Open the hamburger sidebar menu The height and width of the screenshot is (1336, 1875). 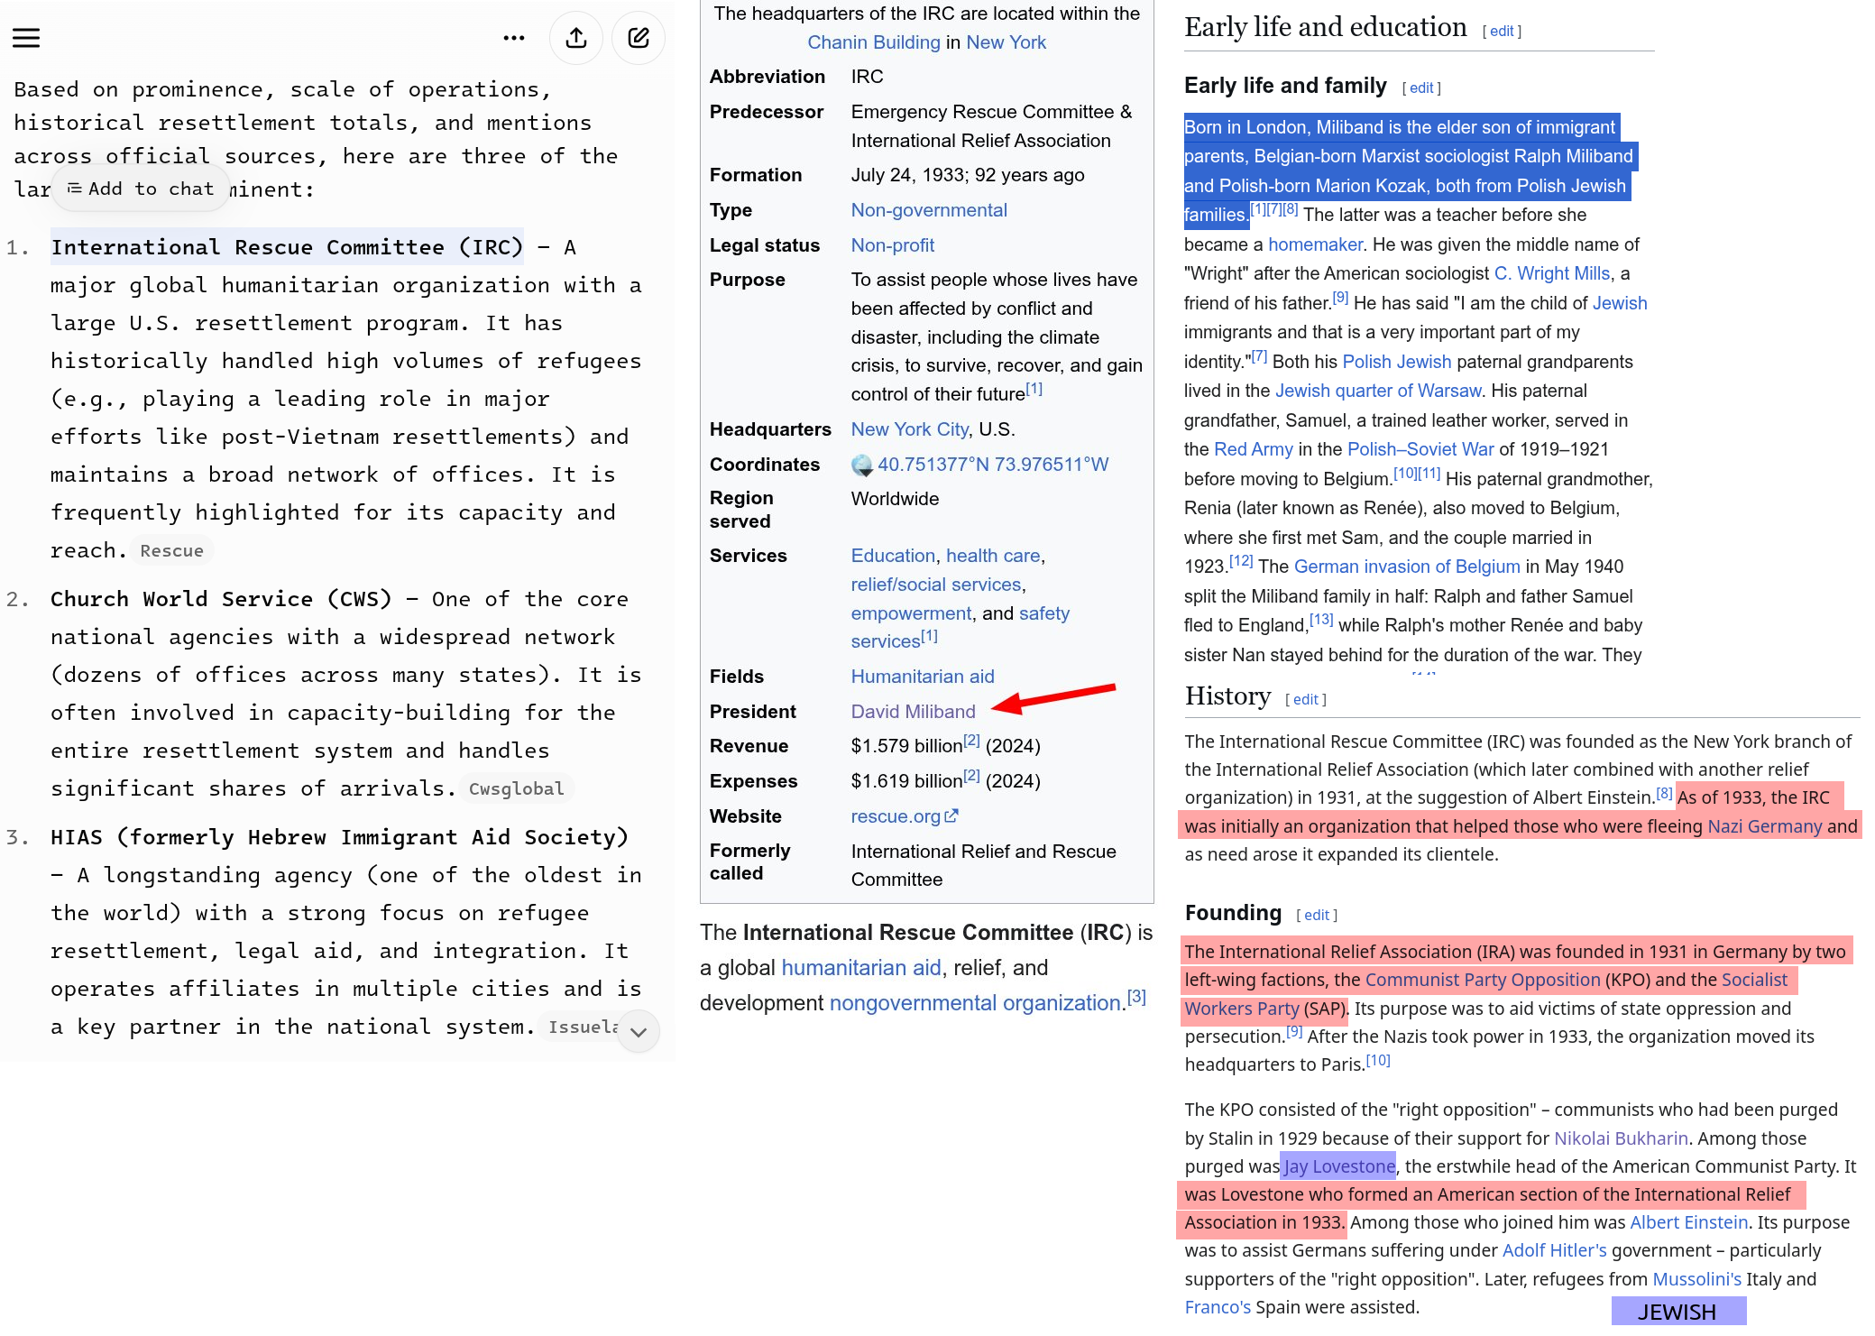[x=26, y=38]
